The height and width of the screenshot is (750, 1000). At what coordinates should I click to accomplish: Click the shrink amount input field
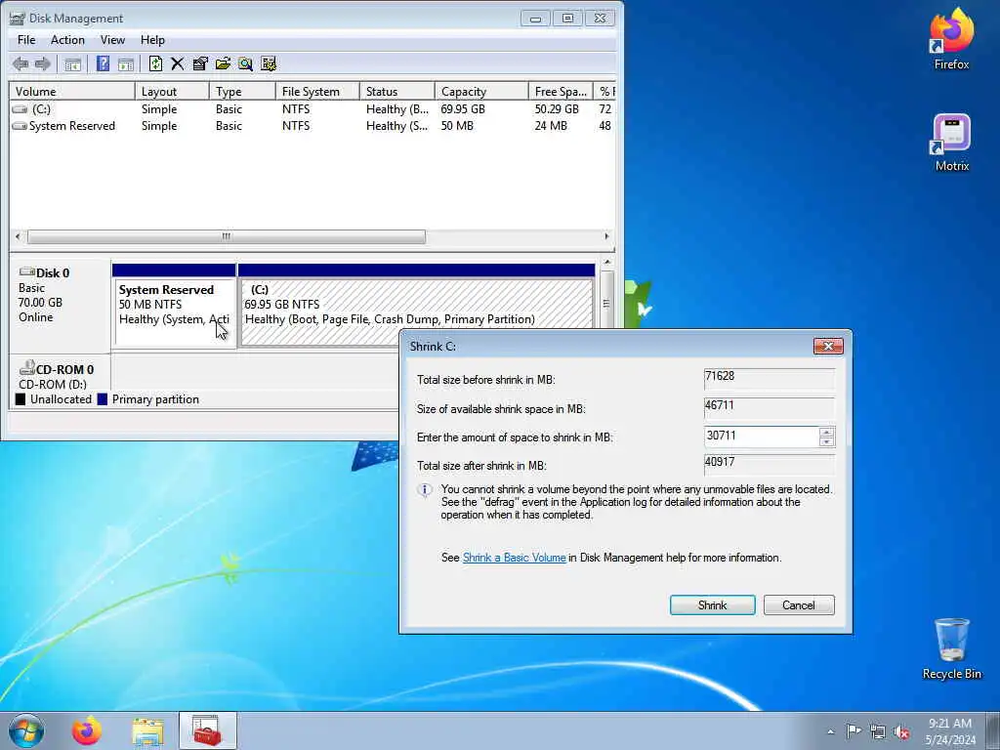(762, 437)
